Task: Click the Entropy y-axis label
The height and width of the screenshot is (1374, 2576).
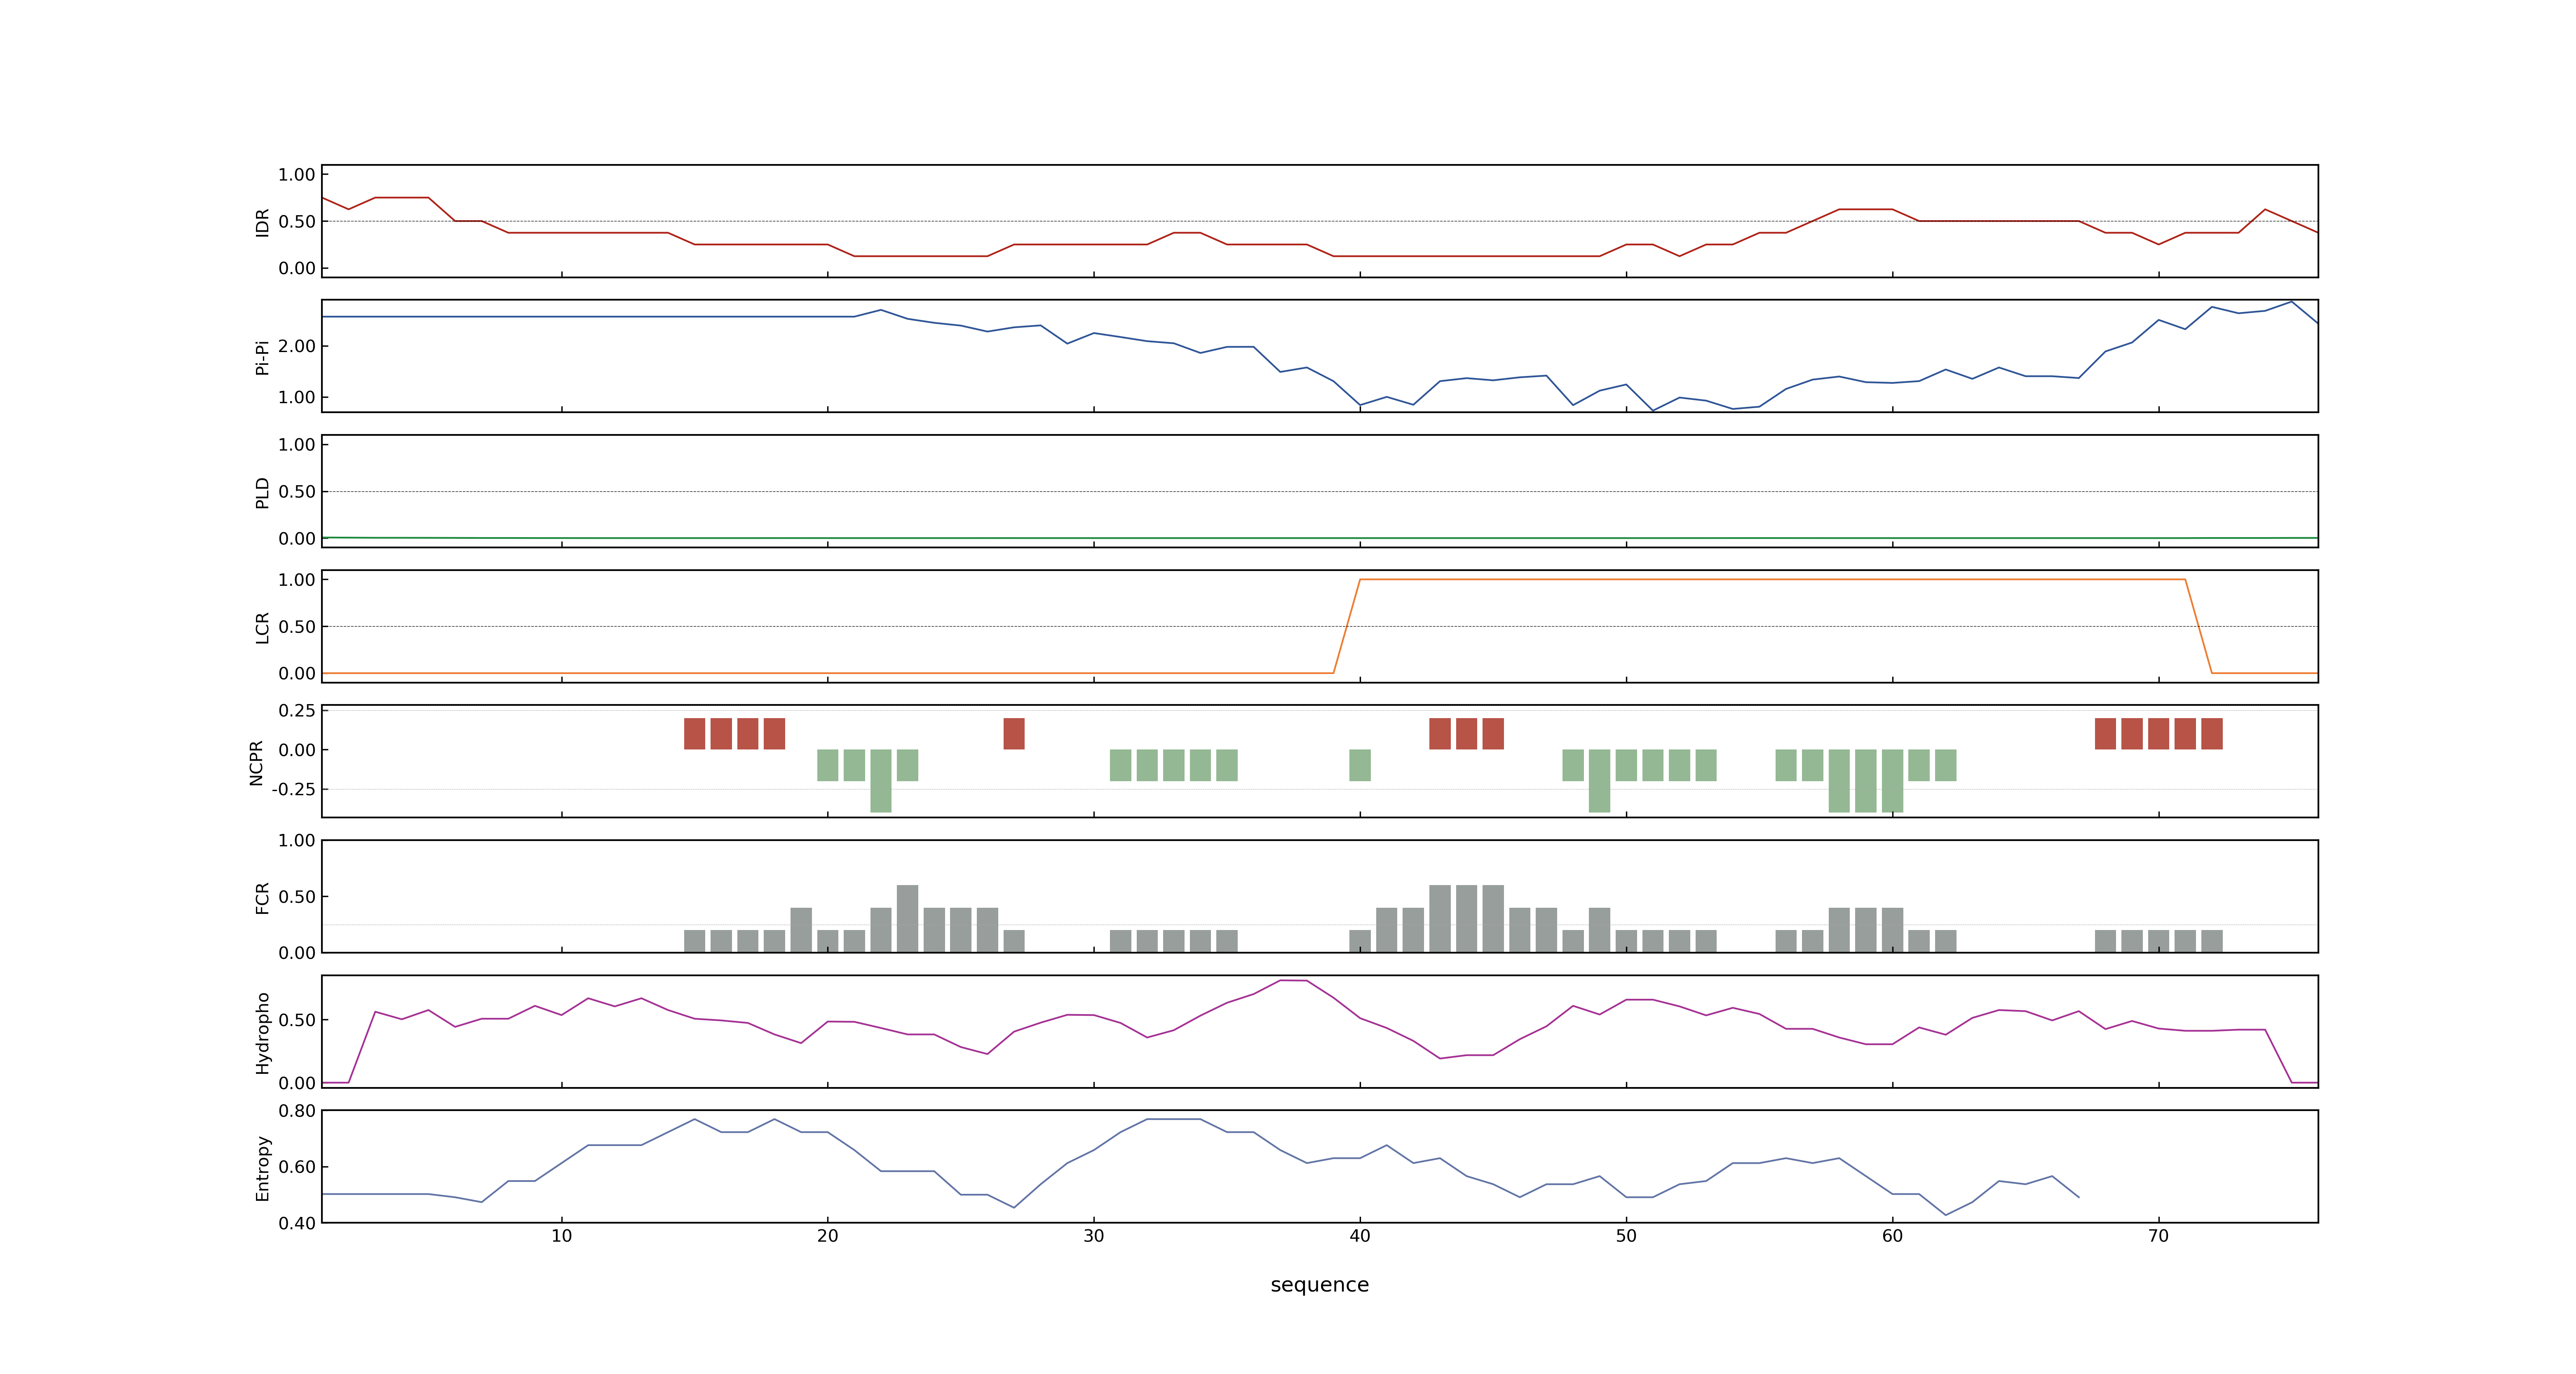Action: (263, 1167)
